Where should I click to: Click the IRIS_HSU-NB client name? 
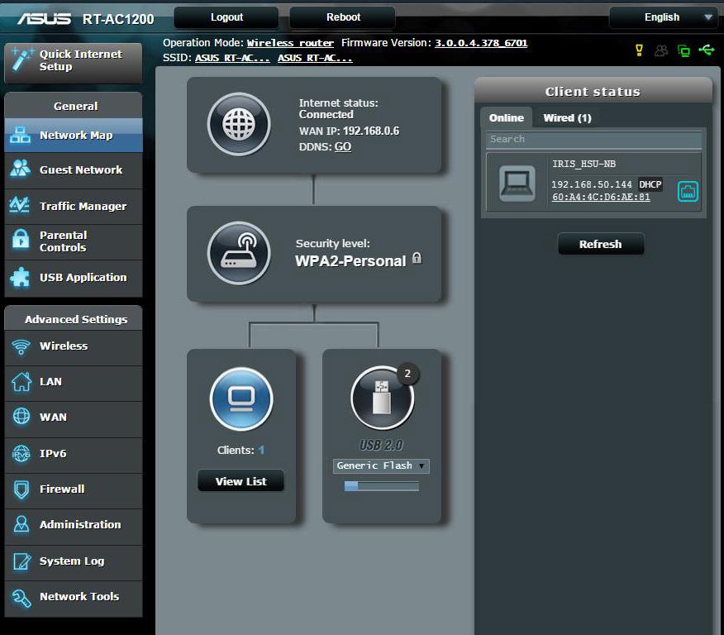tap(583, 164)
